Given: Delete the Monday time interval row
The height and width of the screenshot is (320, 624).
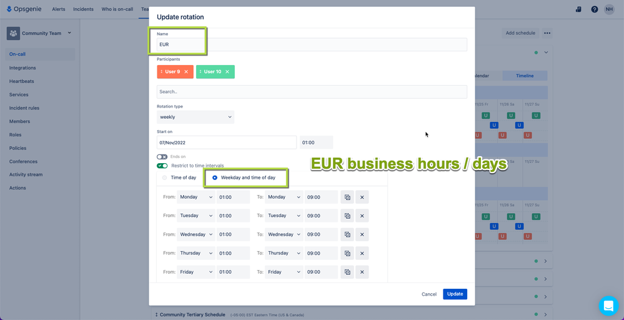Looking at the screenshot, I should (362, 197).
